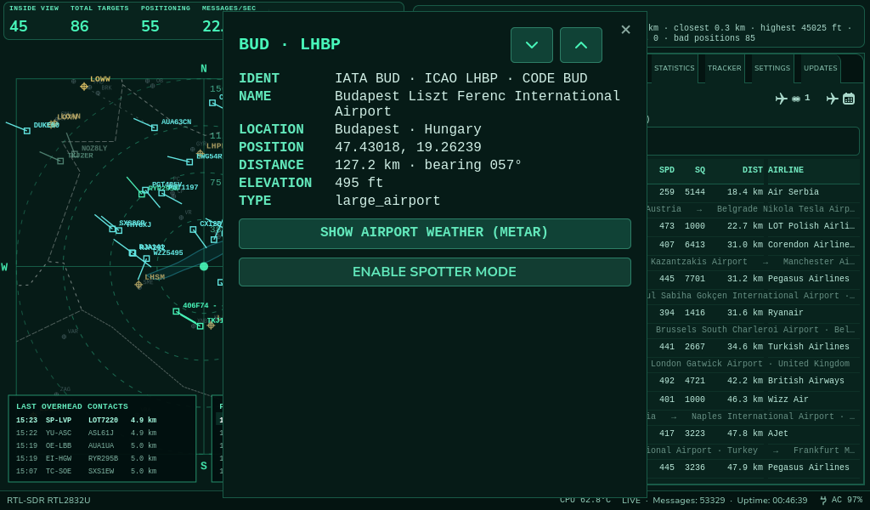Select the Corendon Airlines row

(x=753, y=244)
